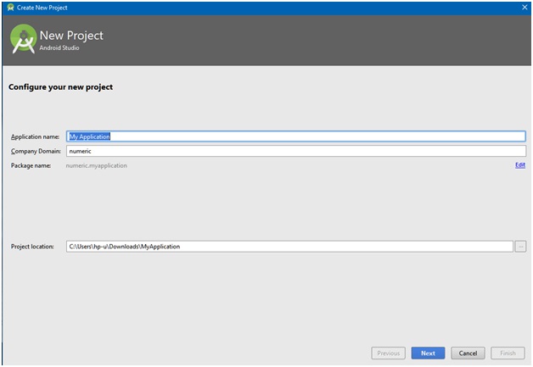The image size is (533, 367).
Task: Open the project location browse (...) button
Action: (520, 247)
